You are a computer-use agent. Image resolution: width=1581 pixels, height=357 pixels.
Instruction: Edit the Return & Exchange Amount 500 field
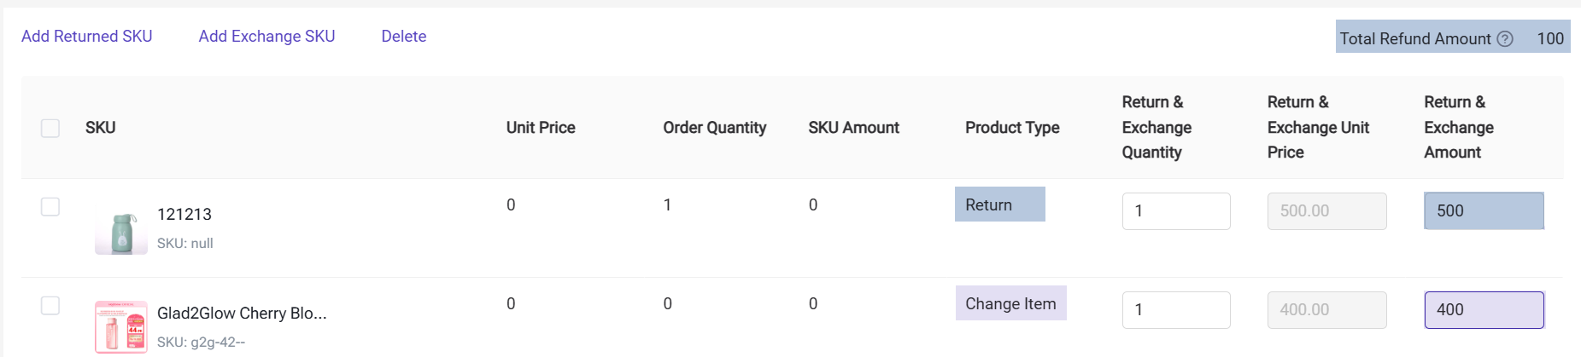1484,211
